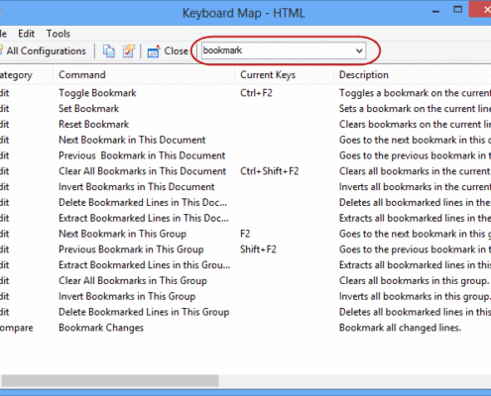Click the All Configurations toolbar button

click(43, 51)
